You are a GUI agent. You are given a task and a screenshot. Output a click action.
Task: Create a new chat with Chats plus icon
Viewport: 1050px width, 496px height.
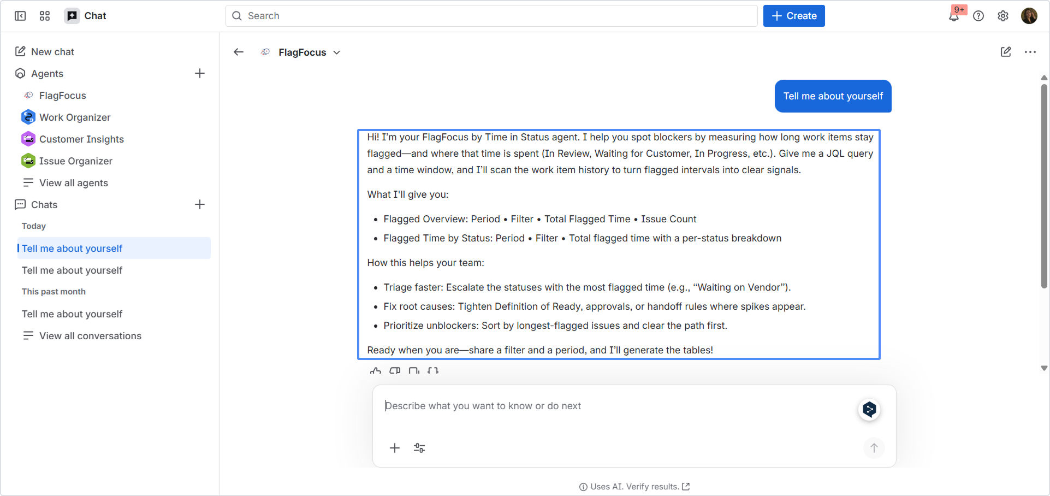(200, 204)
